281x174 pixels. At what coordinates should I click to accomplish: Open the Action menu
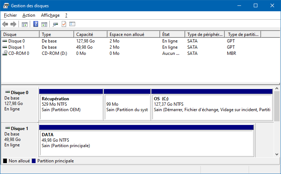tap(29, 15)
